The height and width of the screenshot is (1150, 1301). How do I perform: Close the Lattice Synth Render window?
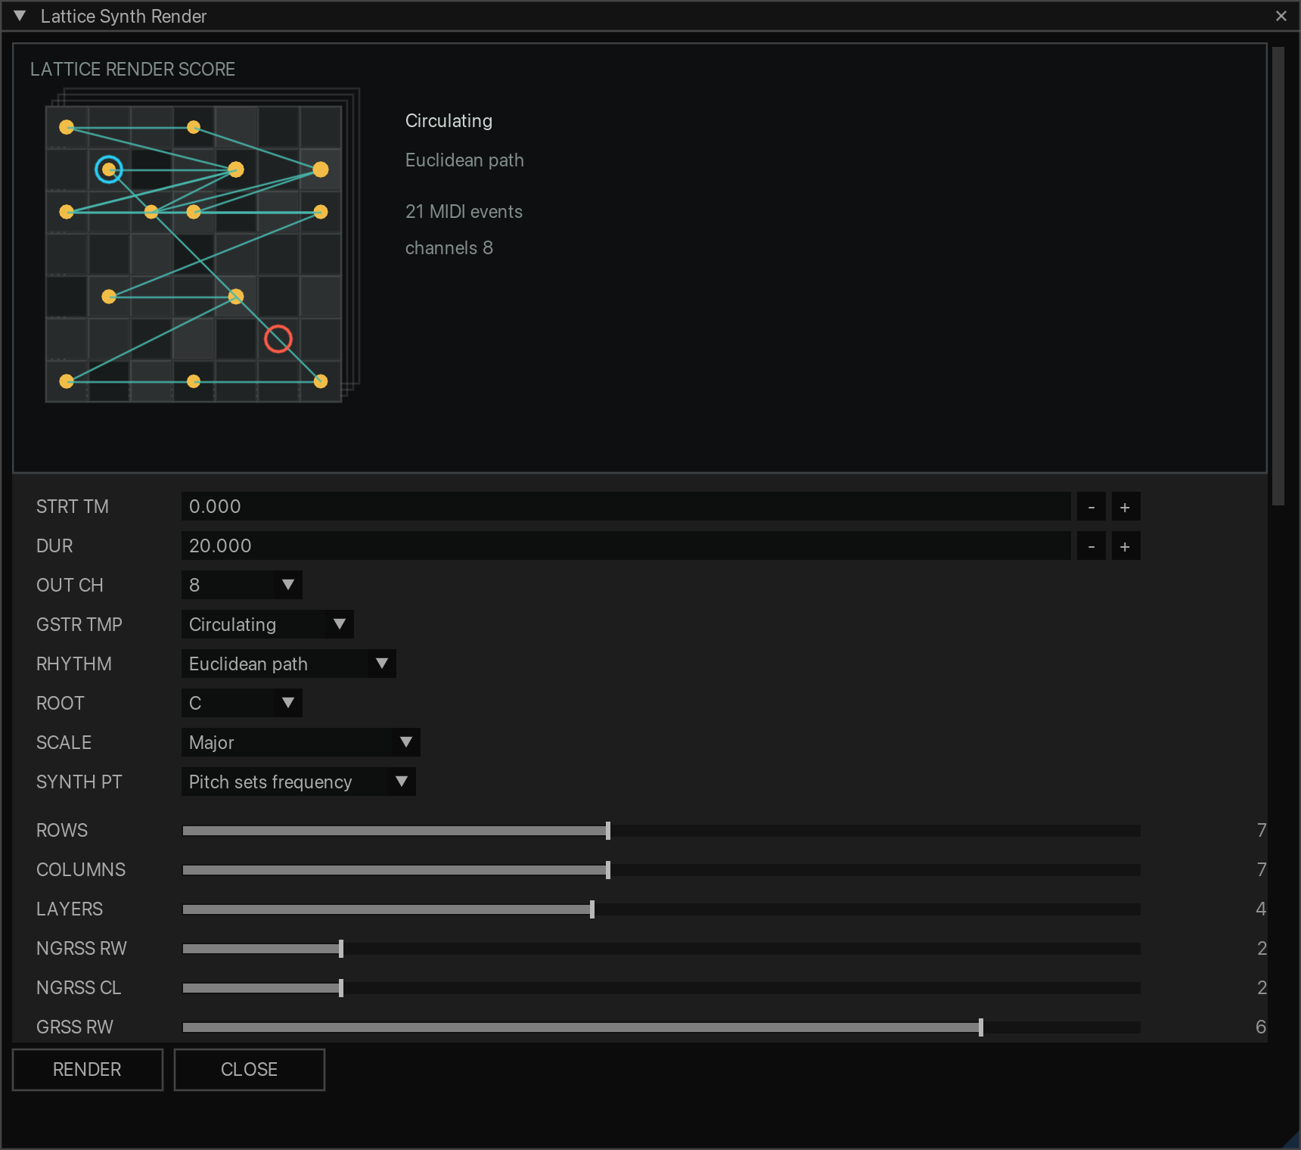(1281, 16)
